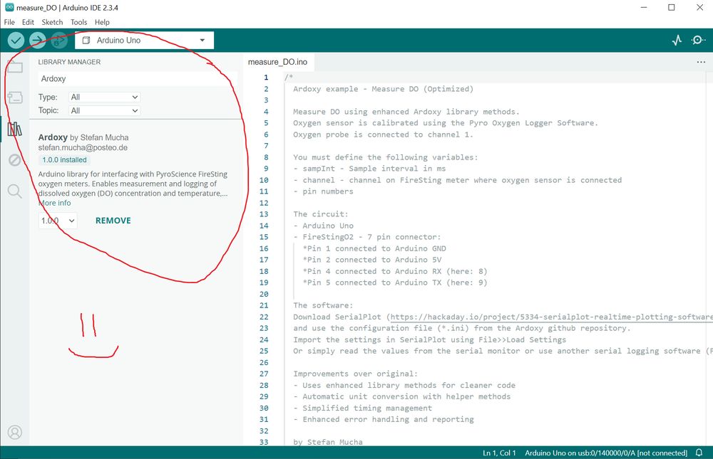Click 'The software:' code line
This screenshot has height=459, width=713.
(x=323, y=305)
